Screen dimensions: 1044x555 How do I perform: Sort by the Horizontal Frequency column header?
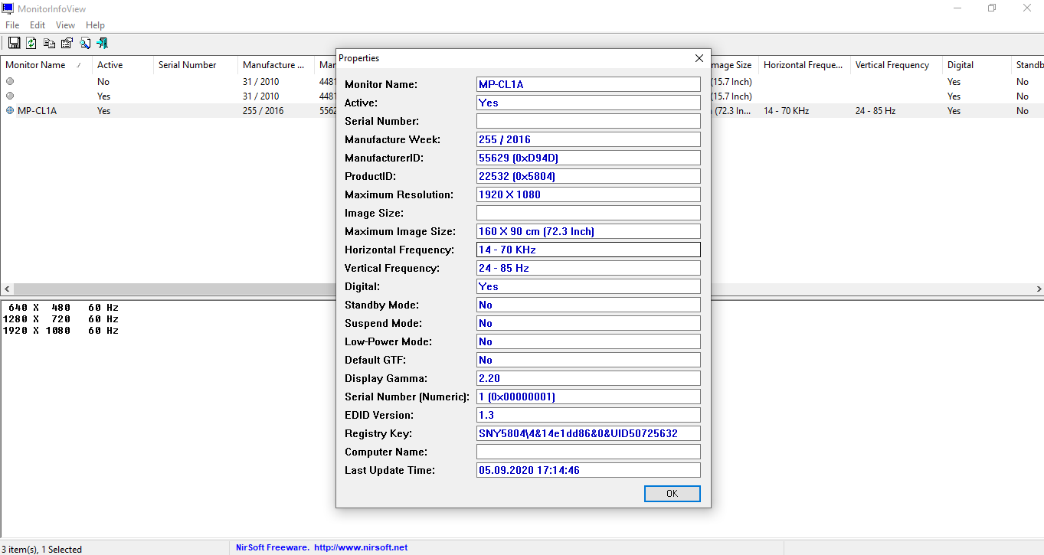pos(804,65)
